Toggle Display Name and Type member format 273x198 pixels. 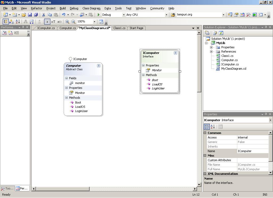tap(53, 22)
